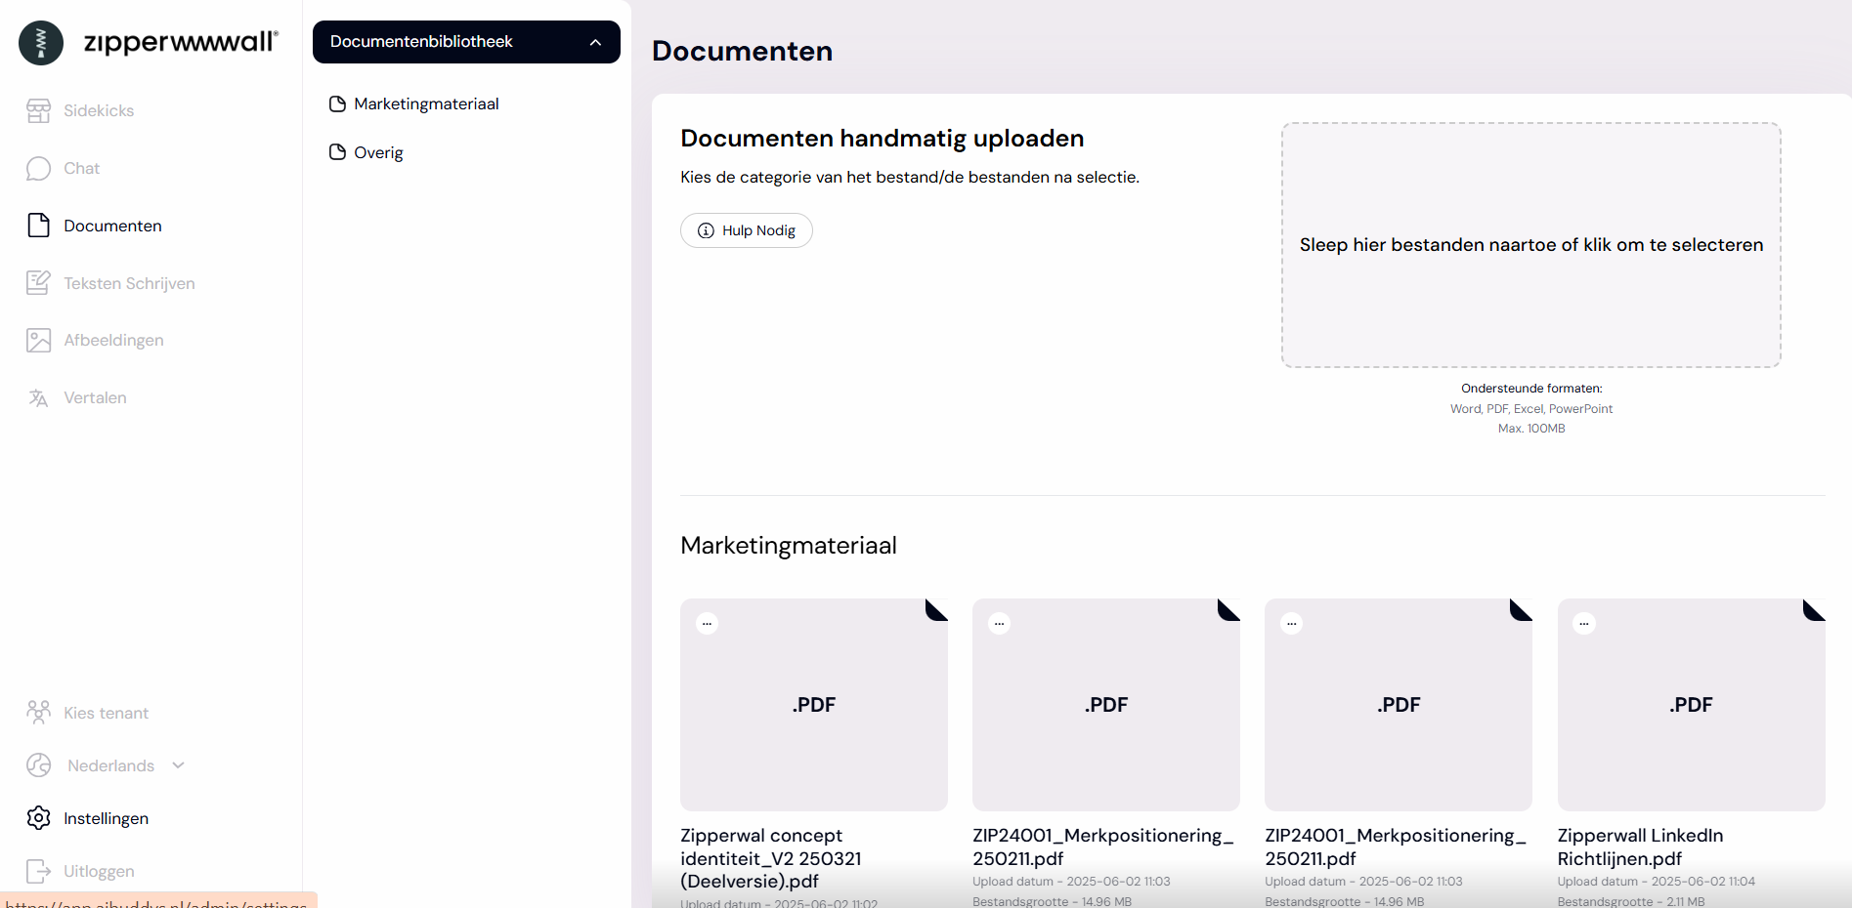Navigate to Afbeeldingen
Screen dimensions: 1852x908
113,340
